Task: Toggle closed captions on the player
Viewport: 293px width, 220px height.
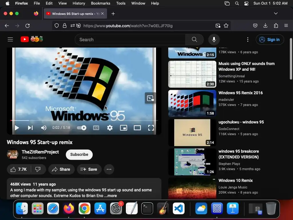Action: pyautogui.click(x=96, y=128)
